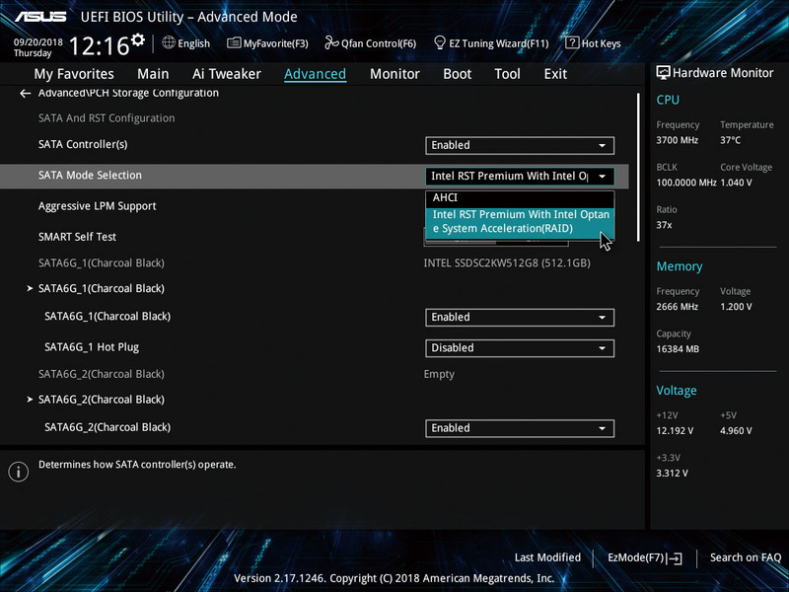Click Search on FAQ

746,557
